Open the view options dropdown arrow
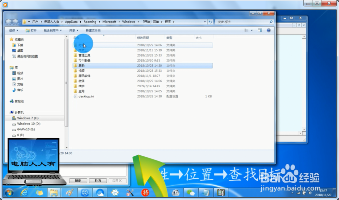The image size is (339, 200). point(252,30)
